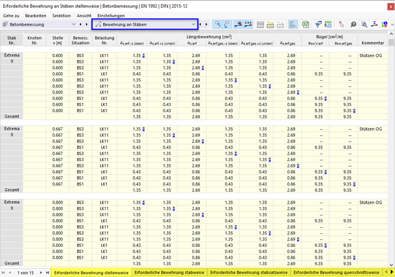Toggle the first selection sync arrow button
395x277 pixels.
(x=218, y=24)
